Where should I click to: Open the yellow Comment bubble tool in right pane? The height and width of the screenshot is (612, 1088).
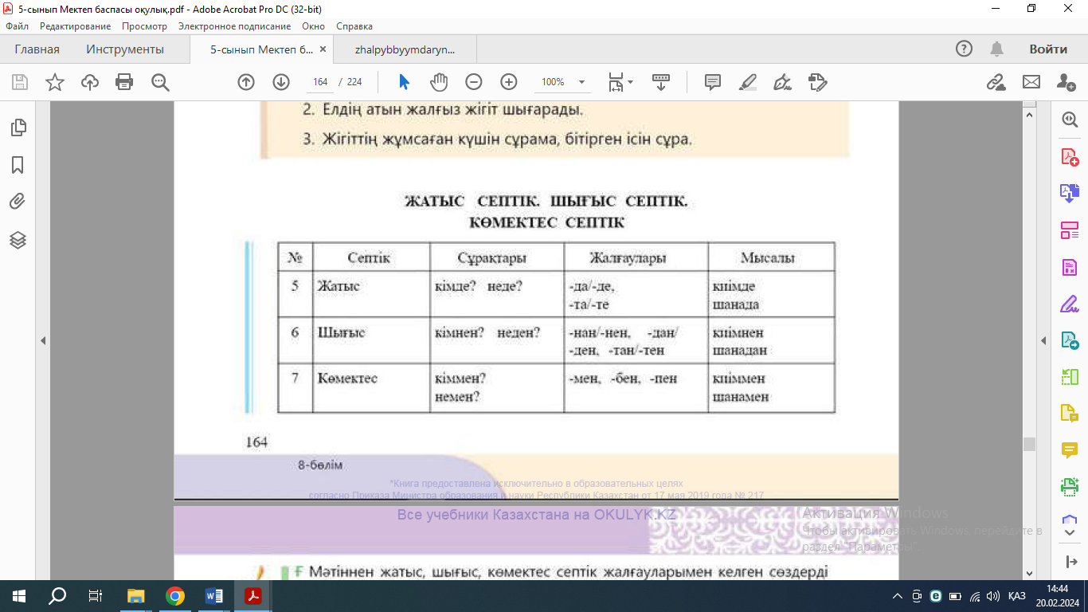click(1069, 450)
